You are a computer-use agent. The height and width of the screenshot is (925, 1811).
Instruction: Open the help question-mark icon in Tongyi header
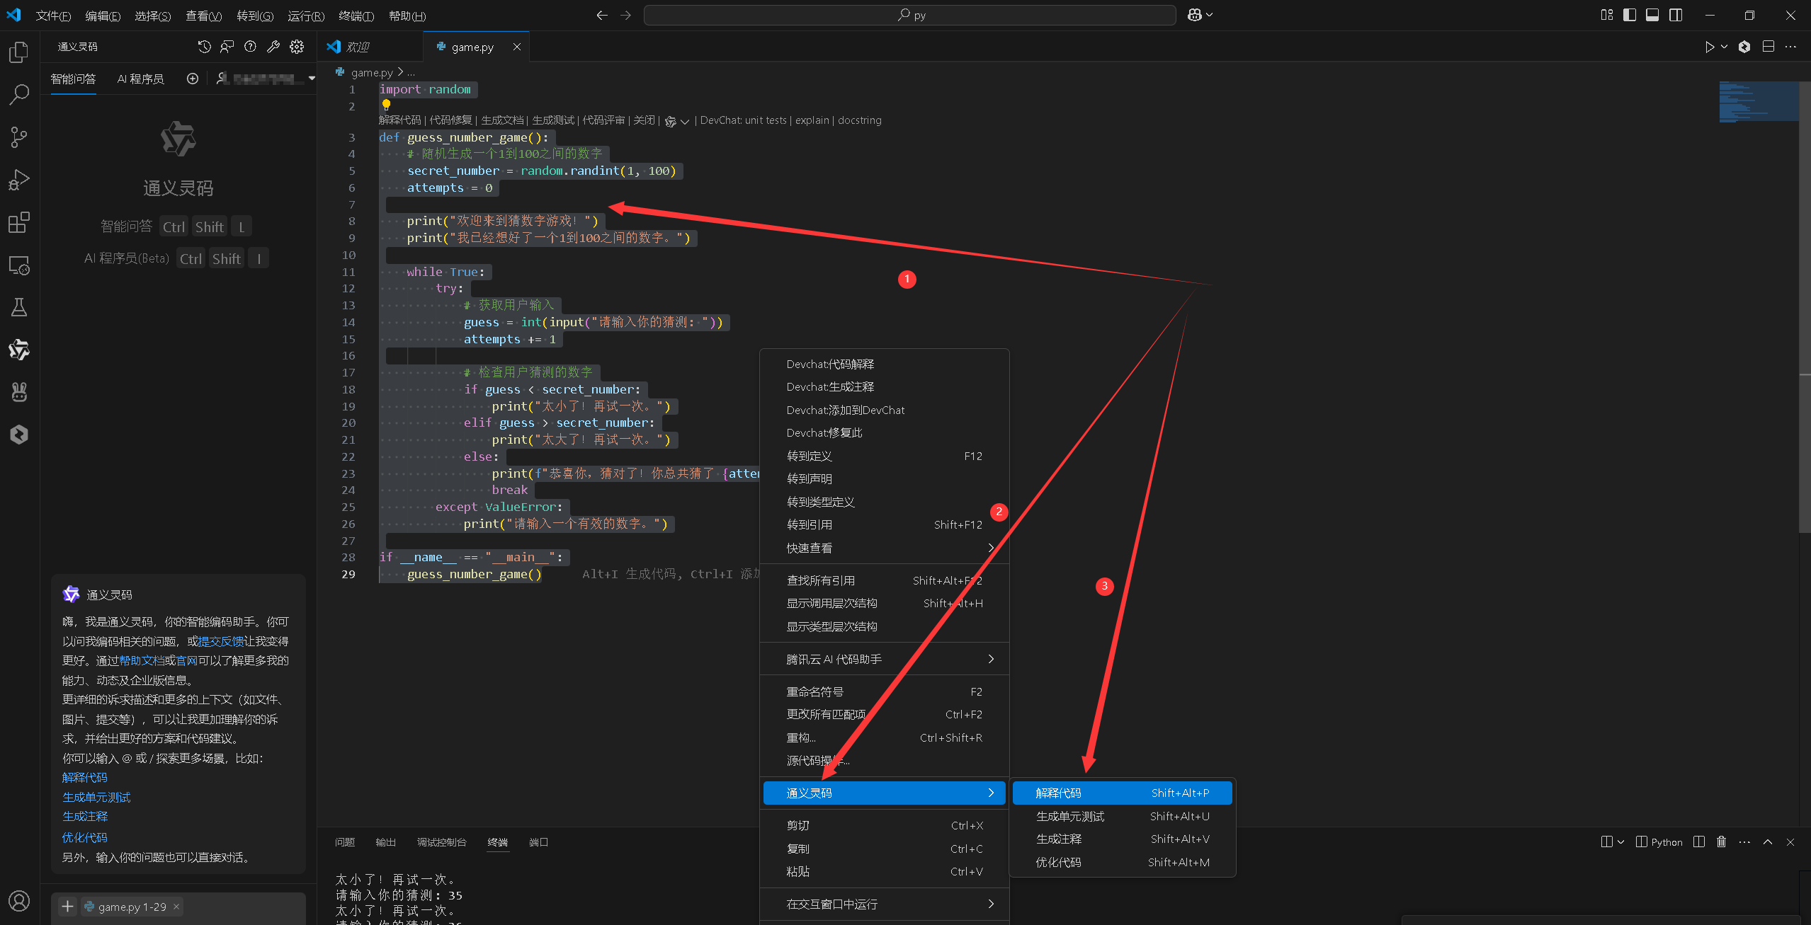(250, 47)
